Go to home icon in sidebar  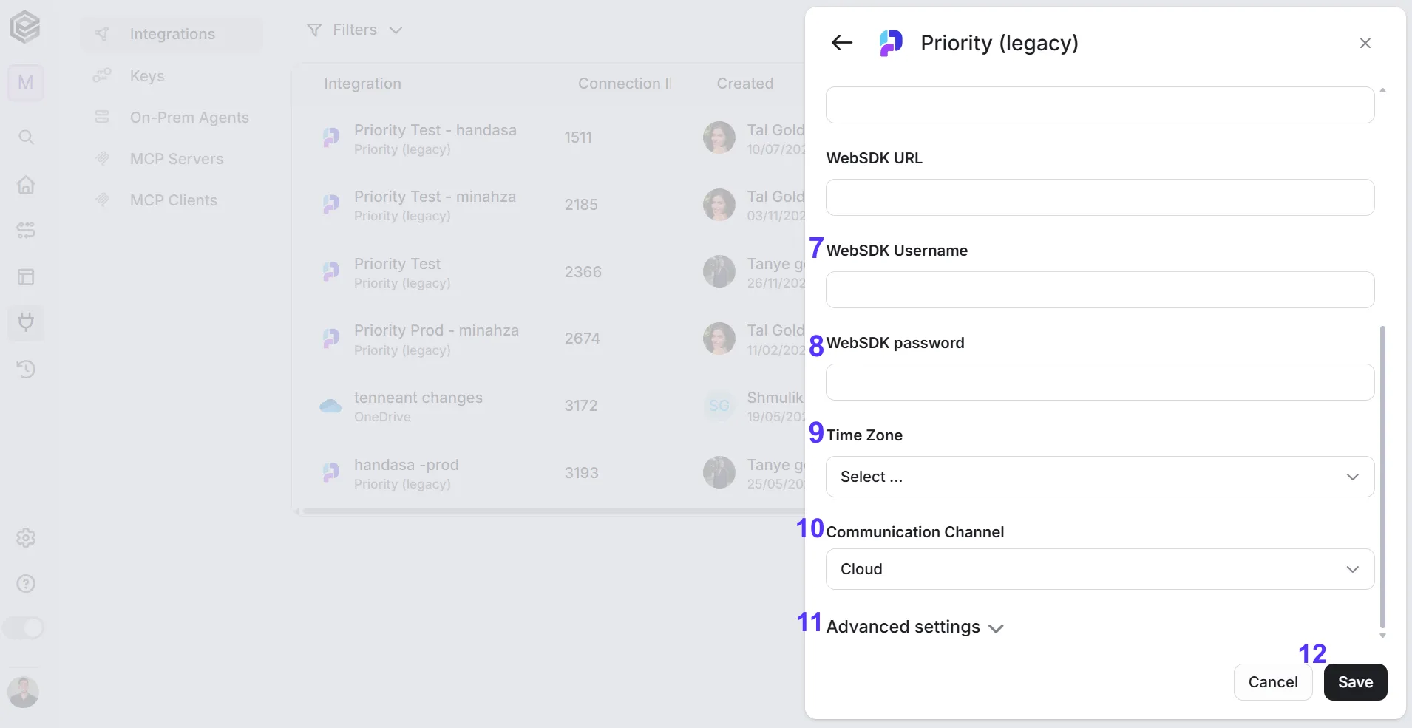click(26, 185)
